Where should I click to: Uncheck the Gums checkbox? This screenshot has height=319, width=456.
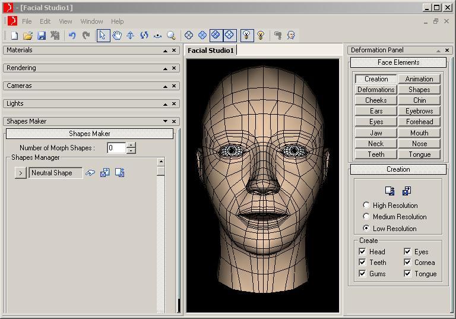pos(362,274)
